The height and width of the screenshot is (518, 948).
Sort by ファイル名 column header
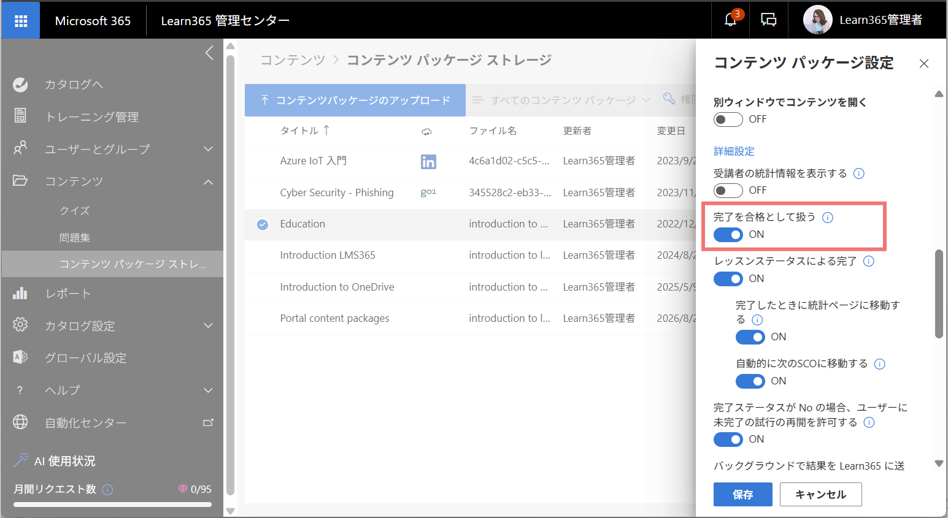pos(493,131)
